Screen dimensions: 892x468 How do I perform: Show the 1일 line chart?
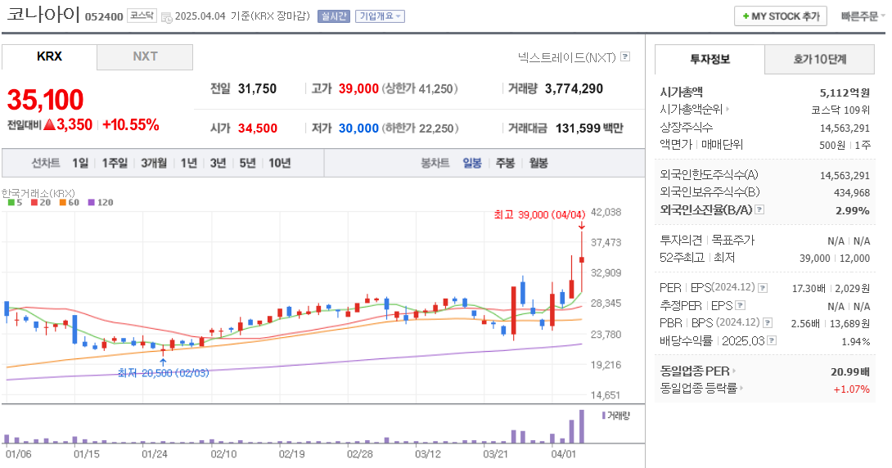(80, 163)
